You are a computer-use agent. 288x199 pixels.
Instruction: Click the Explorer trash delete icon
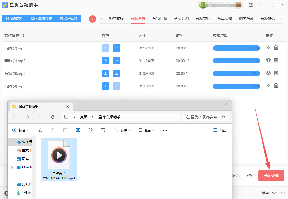[103, 130]
